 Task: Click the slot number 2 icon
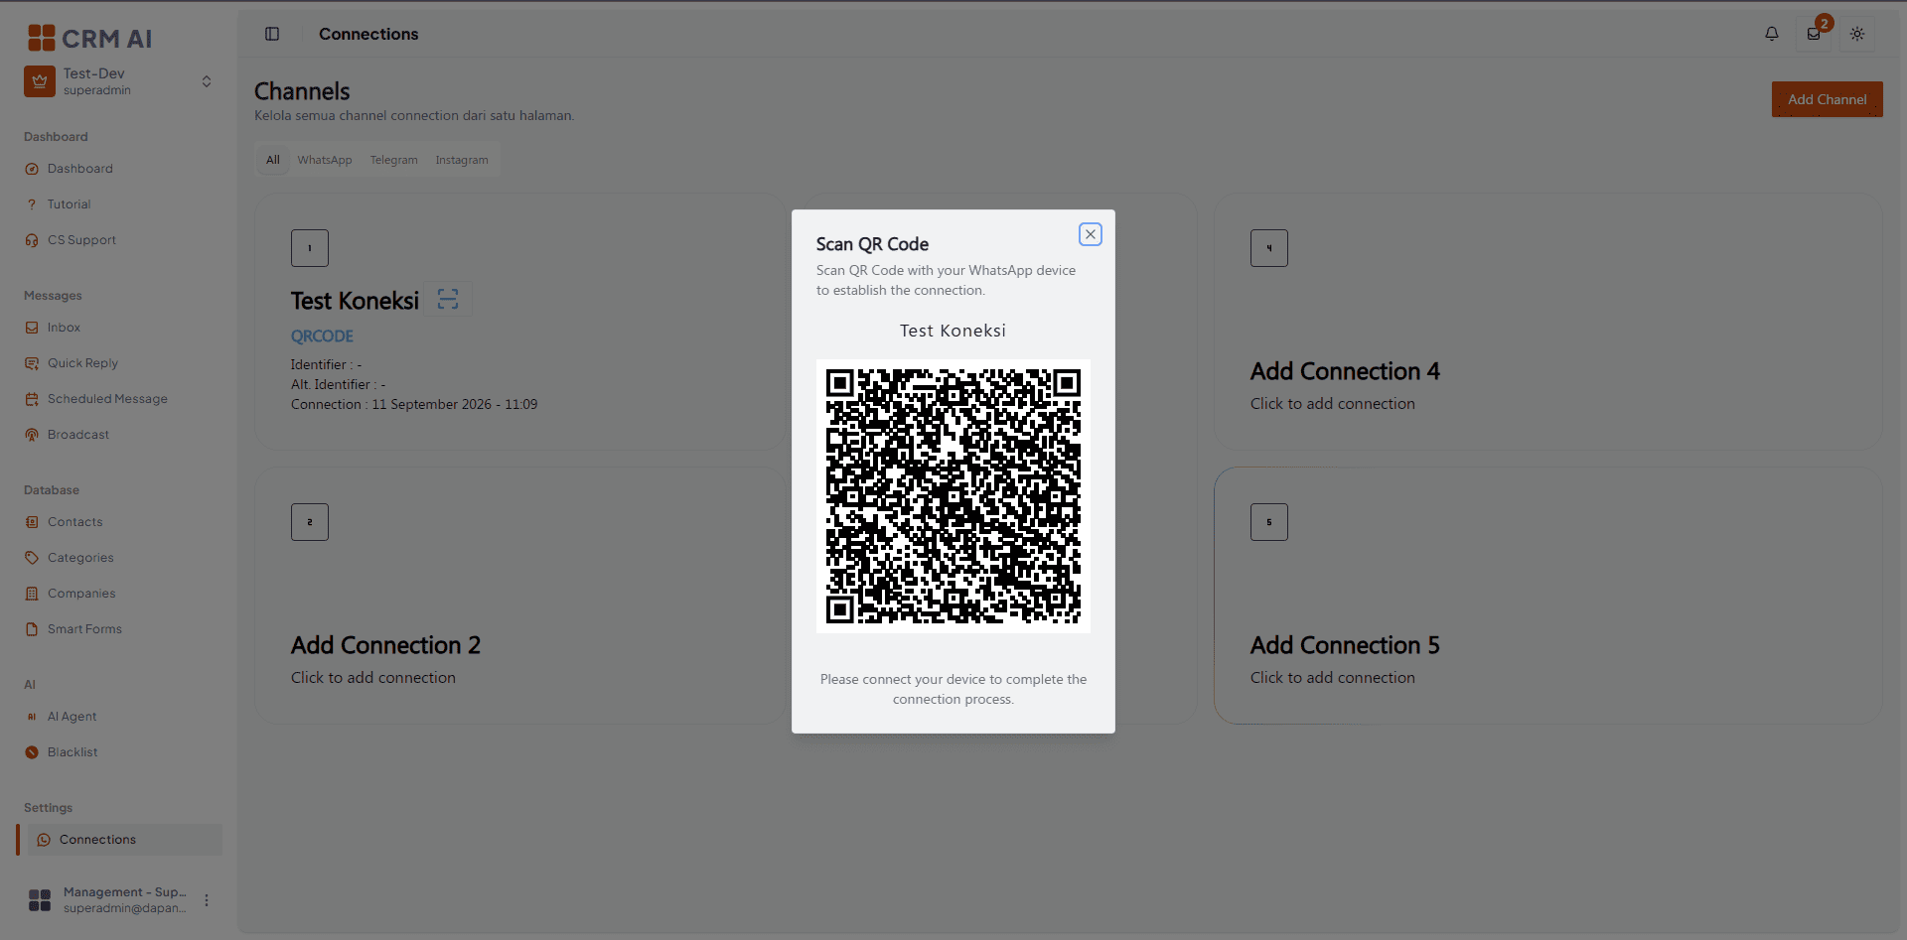point(310,522)
